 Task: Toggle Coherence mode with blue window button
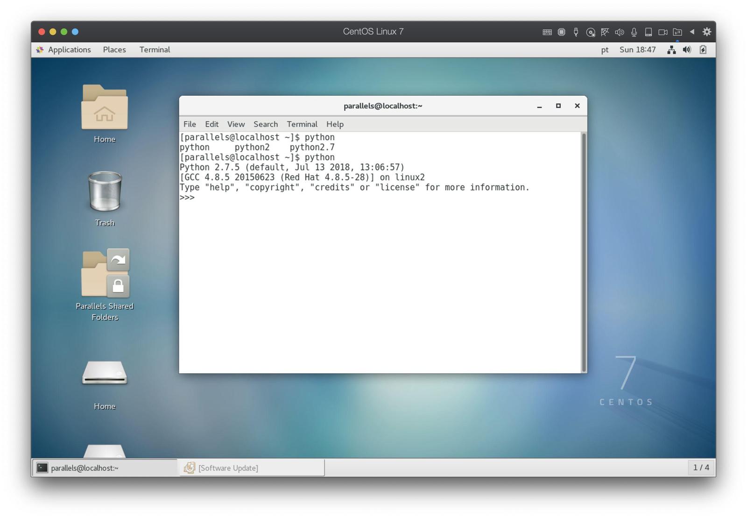75,32
